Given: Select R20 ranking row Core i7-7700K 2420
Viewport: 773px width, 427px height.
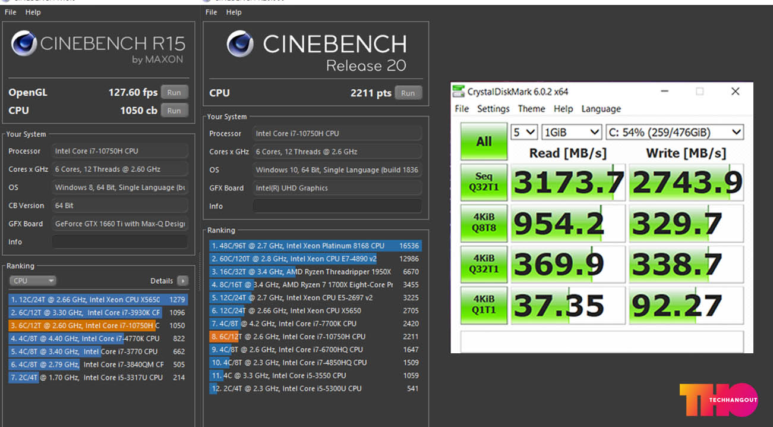Looking at the screenshot, I should point(315,324).
